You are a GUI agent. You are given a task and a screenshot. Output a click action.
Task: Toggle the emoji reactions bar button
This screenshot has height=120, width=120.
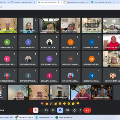[60, 110]
